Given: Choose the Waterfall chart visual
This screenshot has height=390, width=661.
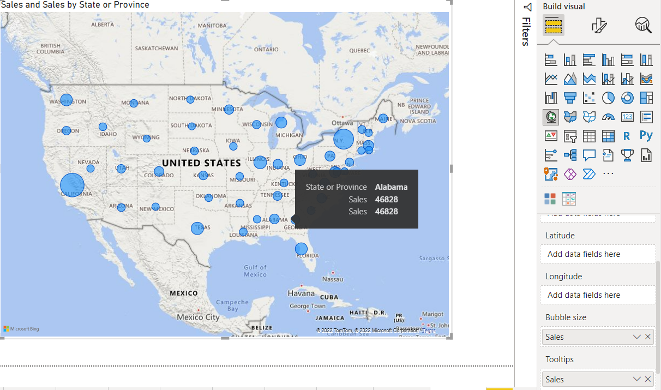Looking at the screenshot, I should coord(551,98).
